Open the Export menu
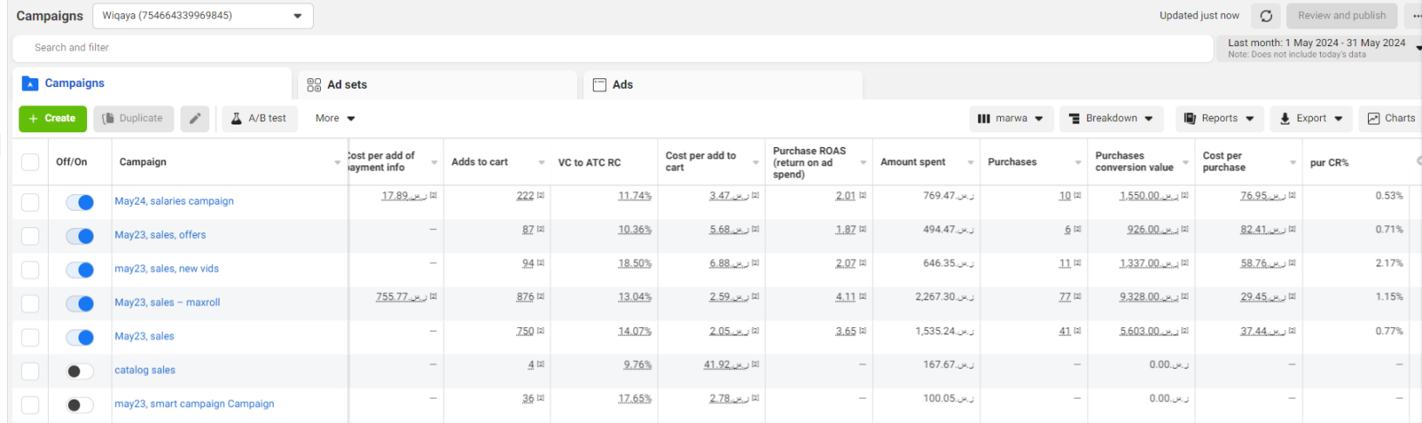1422x423 pixels. click(1310, 118)
